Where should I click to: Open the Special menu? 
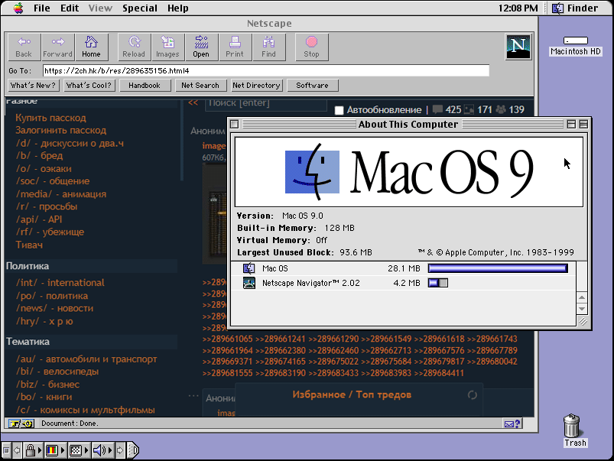pyautogui.click(x=140, y=8)
